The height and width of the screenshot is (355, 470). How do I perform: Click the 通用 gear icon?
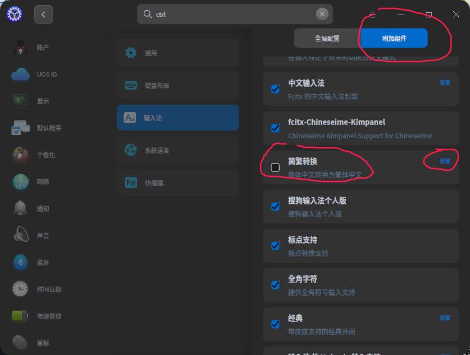(x=131, y=53)
